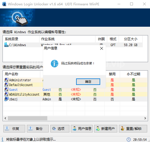This screenshot has width=150, height=142.
Task: Click the 备份 backup button icon
Action: (31, 129)
